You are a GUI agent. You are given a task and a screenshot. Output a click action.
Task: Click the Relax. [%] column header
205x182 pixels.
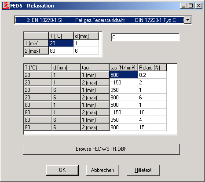[152, 67]
